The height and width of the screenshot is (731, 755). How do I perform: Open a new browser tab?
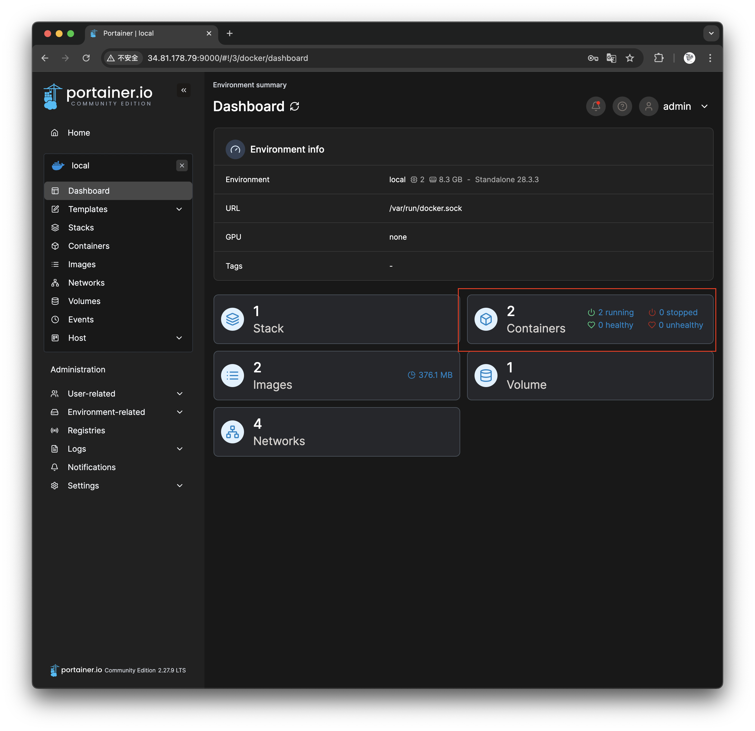click(230, 34)
